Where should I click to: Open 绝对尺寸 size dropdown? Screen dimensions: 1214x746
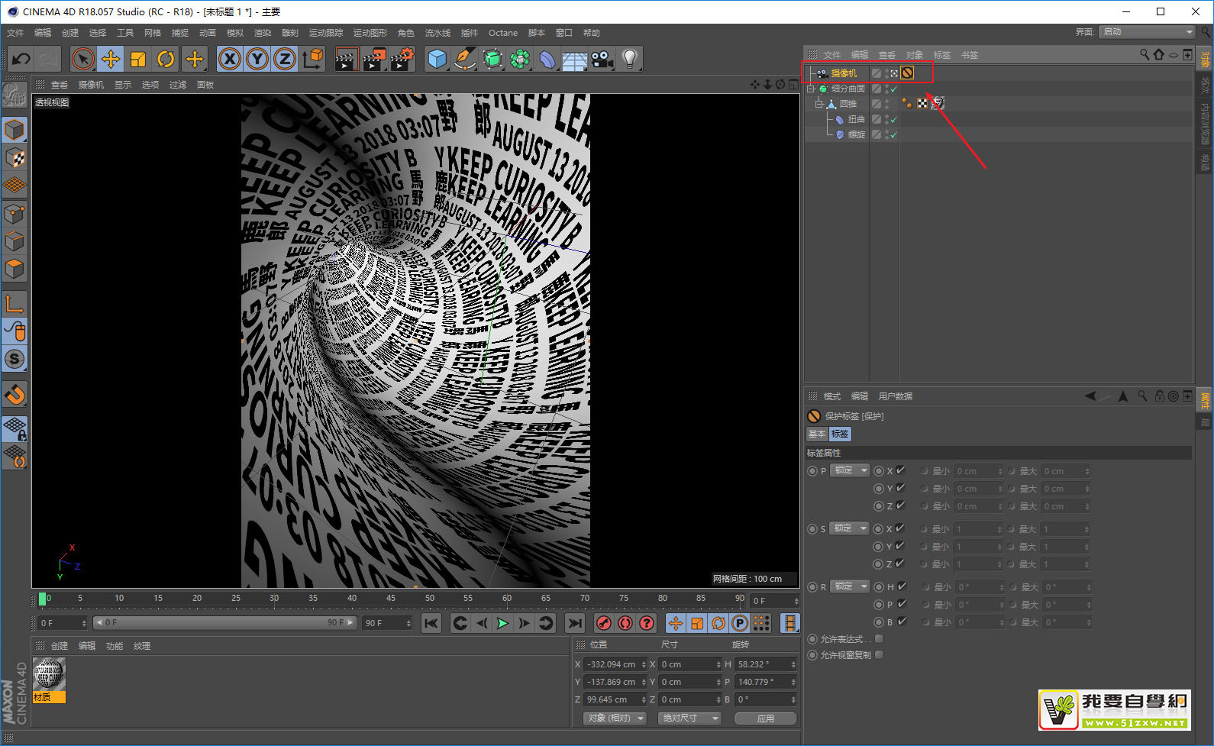pos(689,718)
